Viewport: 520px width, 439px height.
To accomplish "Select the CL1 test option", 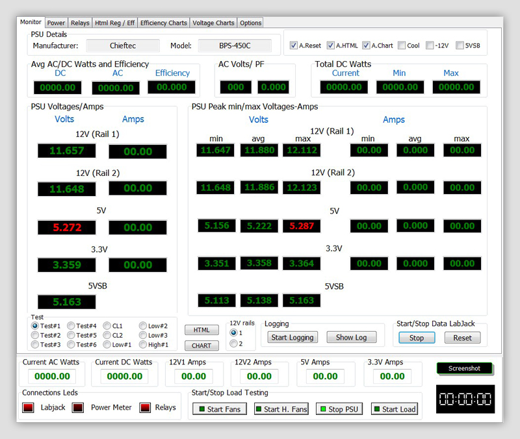I will tap(107, 326).
